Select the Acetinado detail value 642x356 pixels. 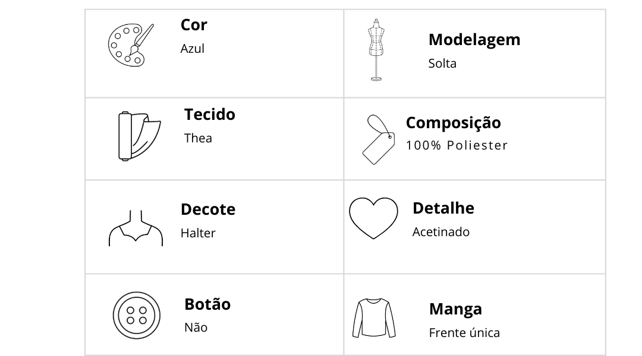tap(441, 232)
